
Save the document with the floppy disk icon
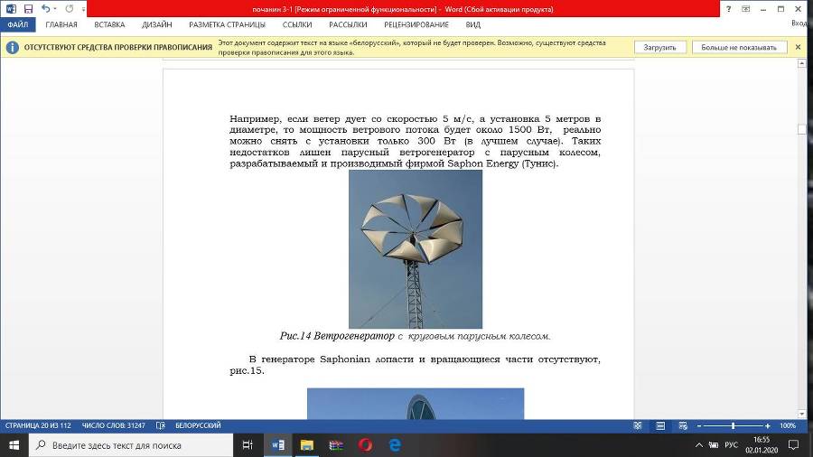(28, 9)
